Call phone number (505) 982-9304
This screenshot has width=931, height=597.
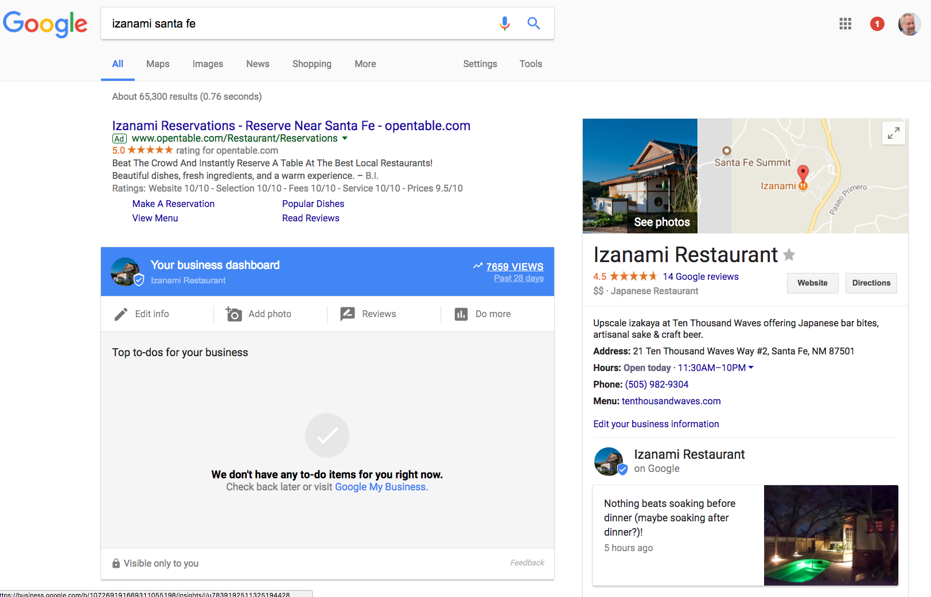(657, 384)
